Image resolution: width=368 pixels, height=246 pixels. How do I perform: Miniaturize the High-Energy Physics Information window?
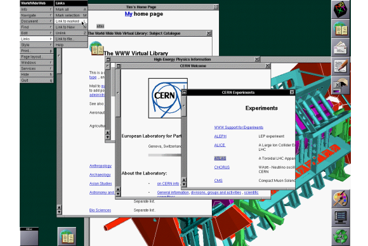(108, 60)
